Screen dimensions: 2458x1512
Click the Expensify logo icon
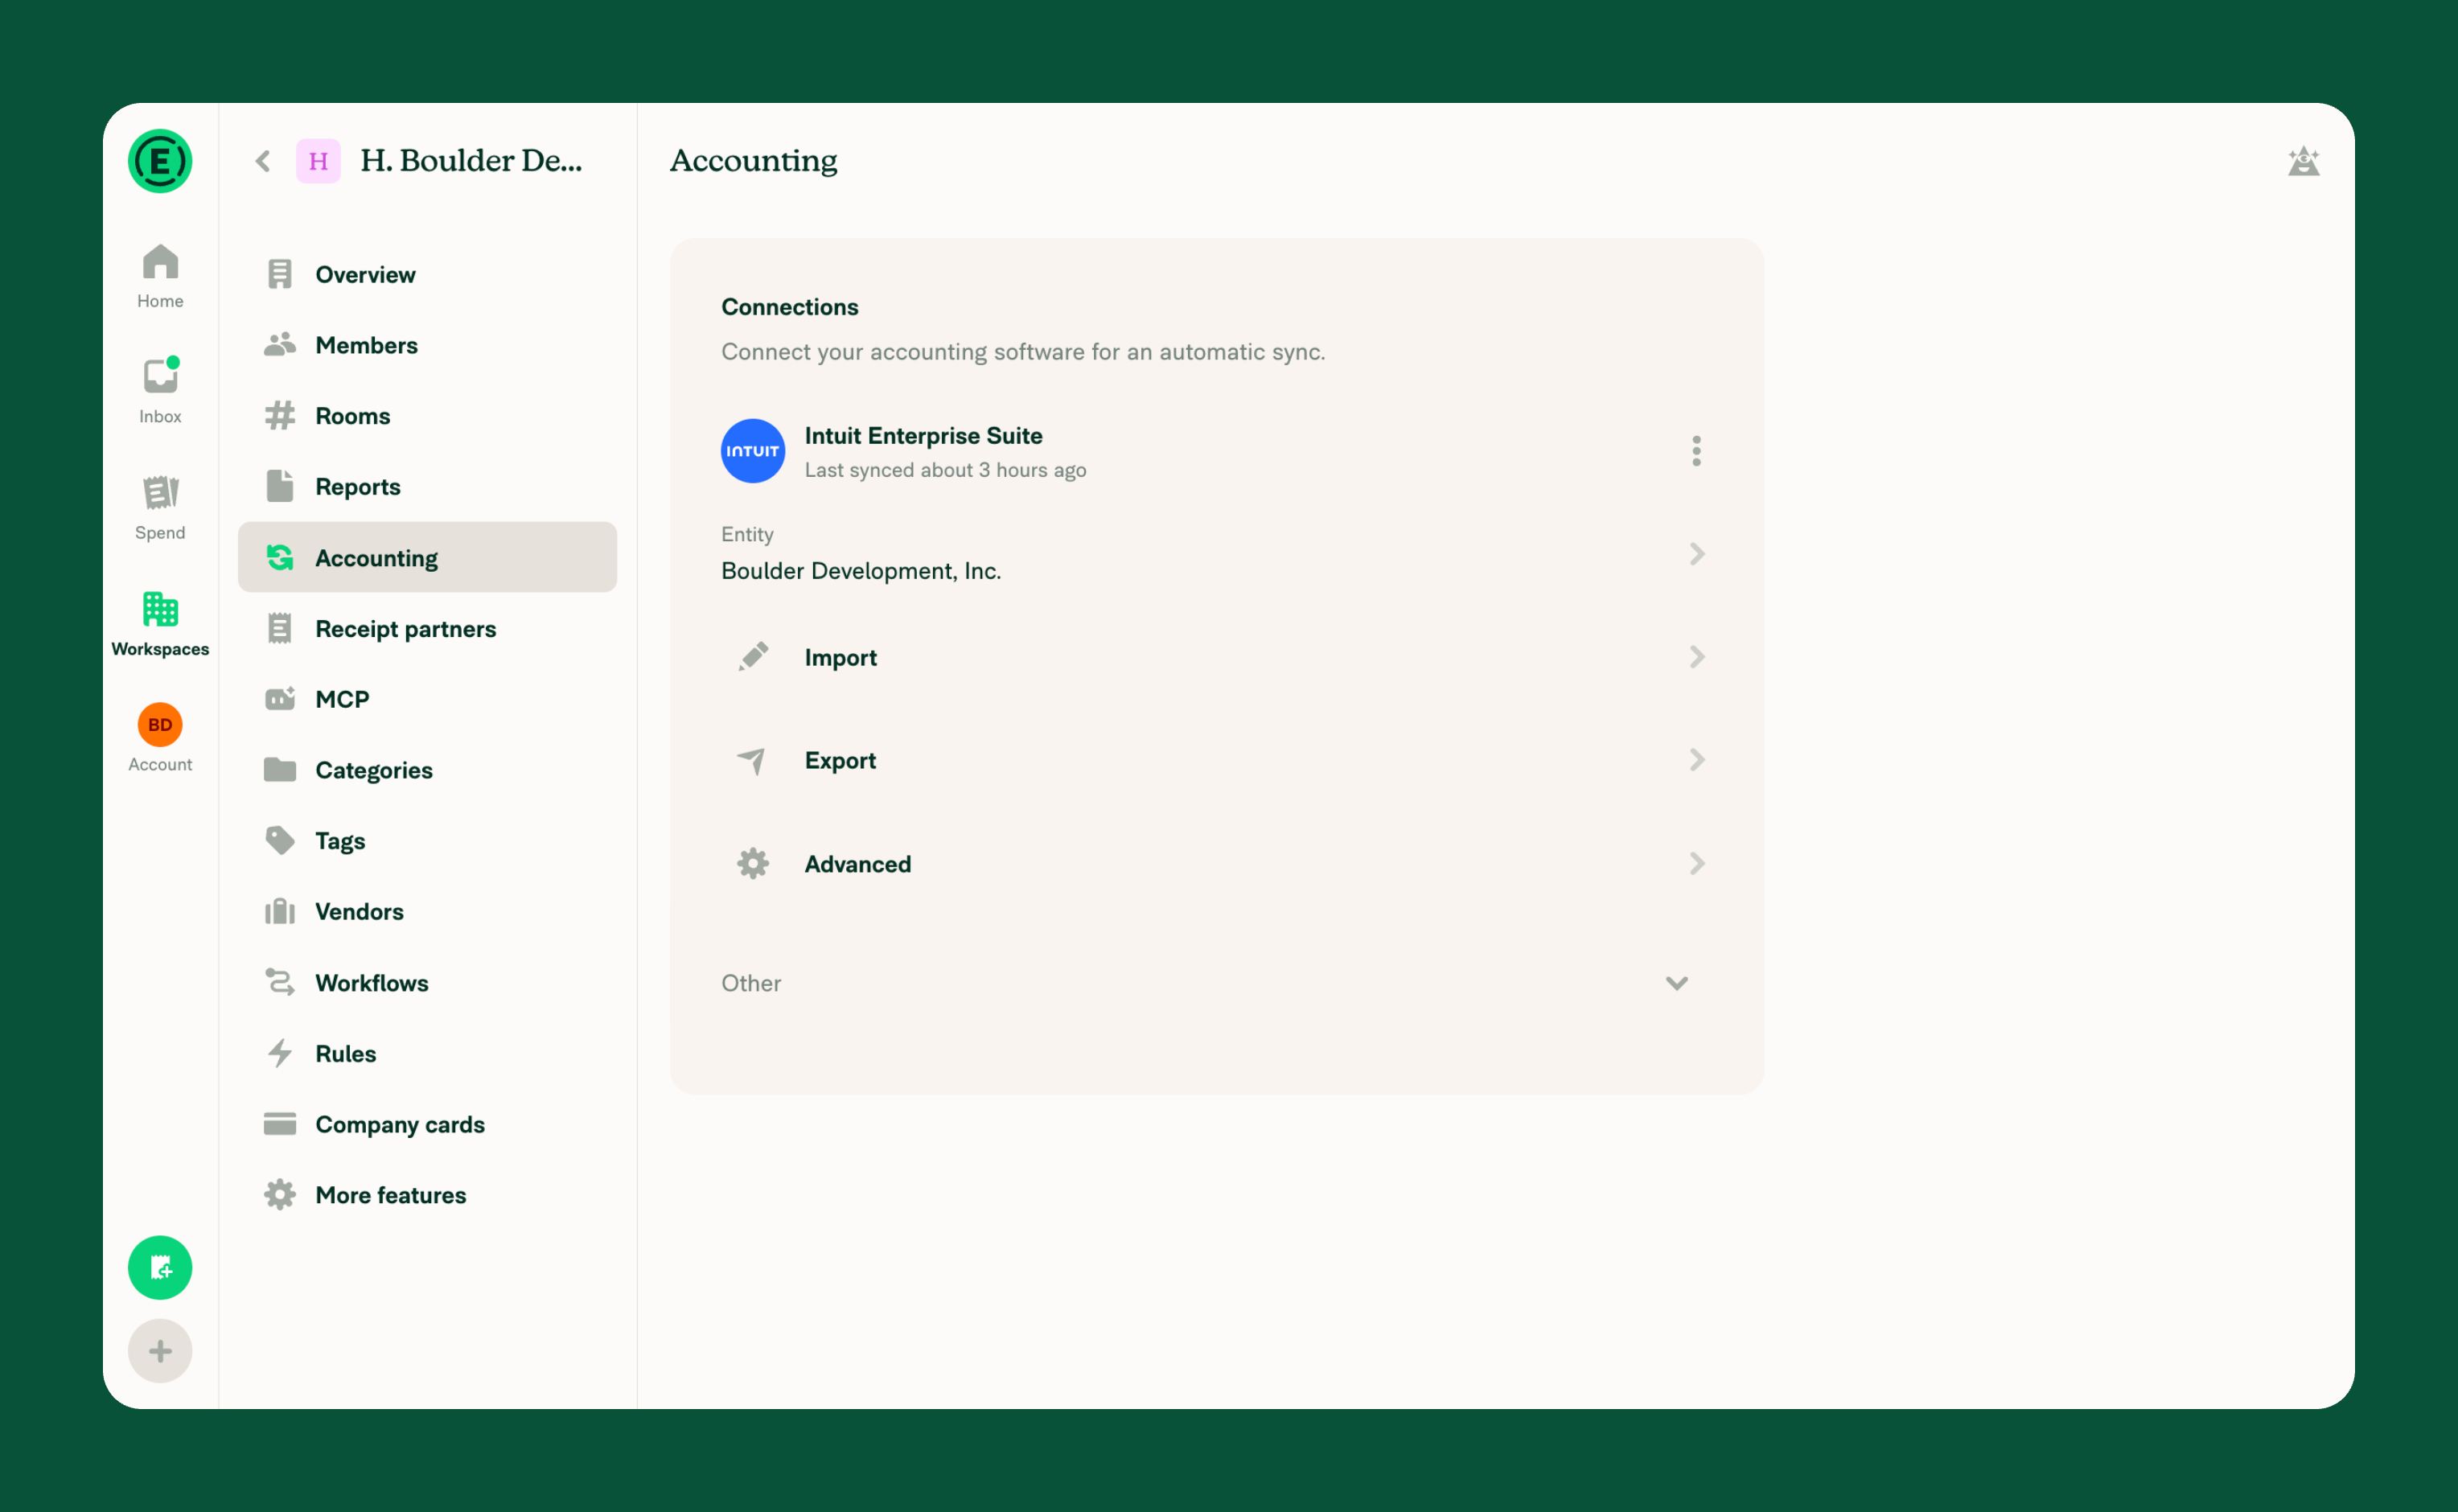coord(160,161)
